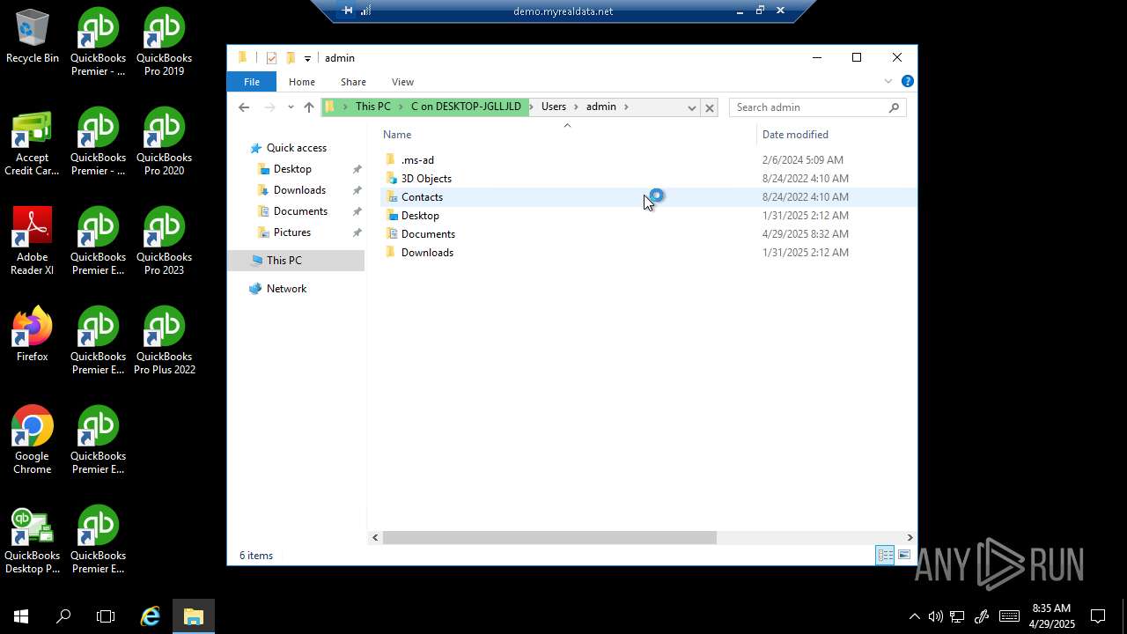Viewport: 1127px width, 634px height.
Task: Click Users breadcrumb in address bar
Action: tap(554, 107)
